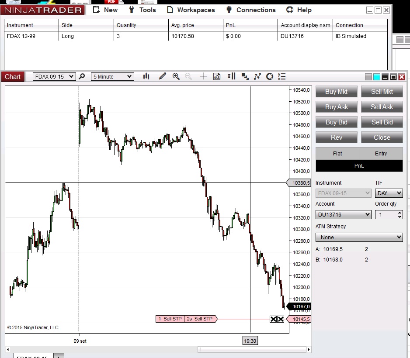410x358 pixels.
Task: Open the Account DU13716 dropdown
Action: click(343, 215)
